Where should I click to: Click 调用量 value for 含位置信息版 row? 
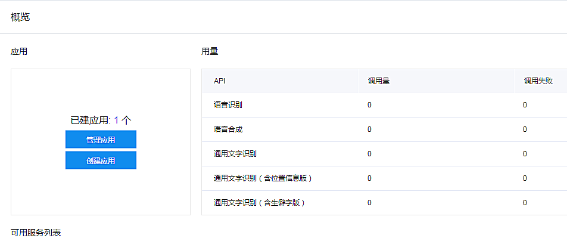(369, 178)
